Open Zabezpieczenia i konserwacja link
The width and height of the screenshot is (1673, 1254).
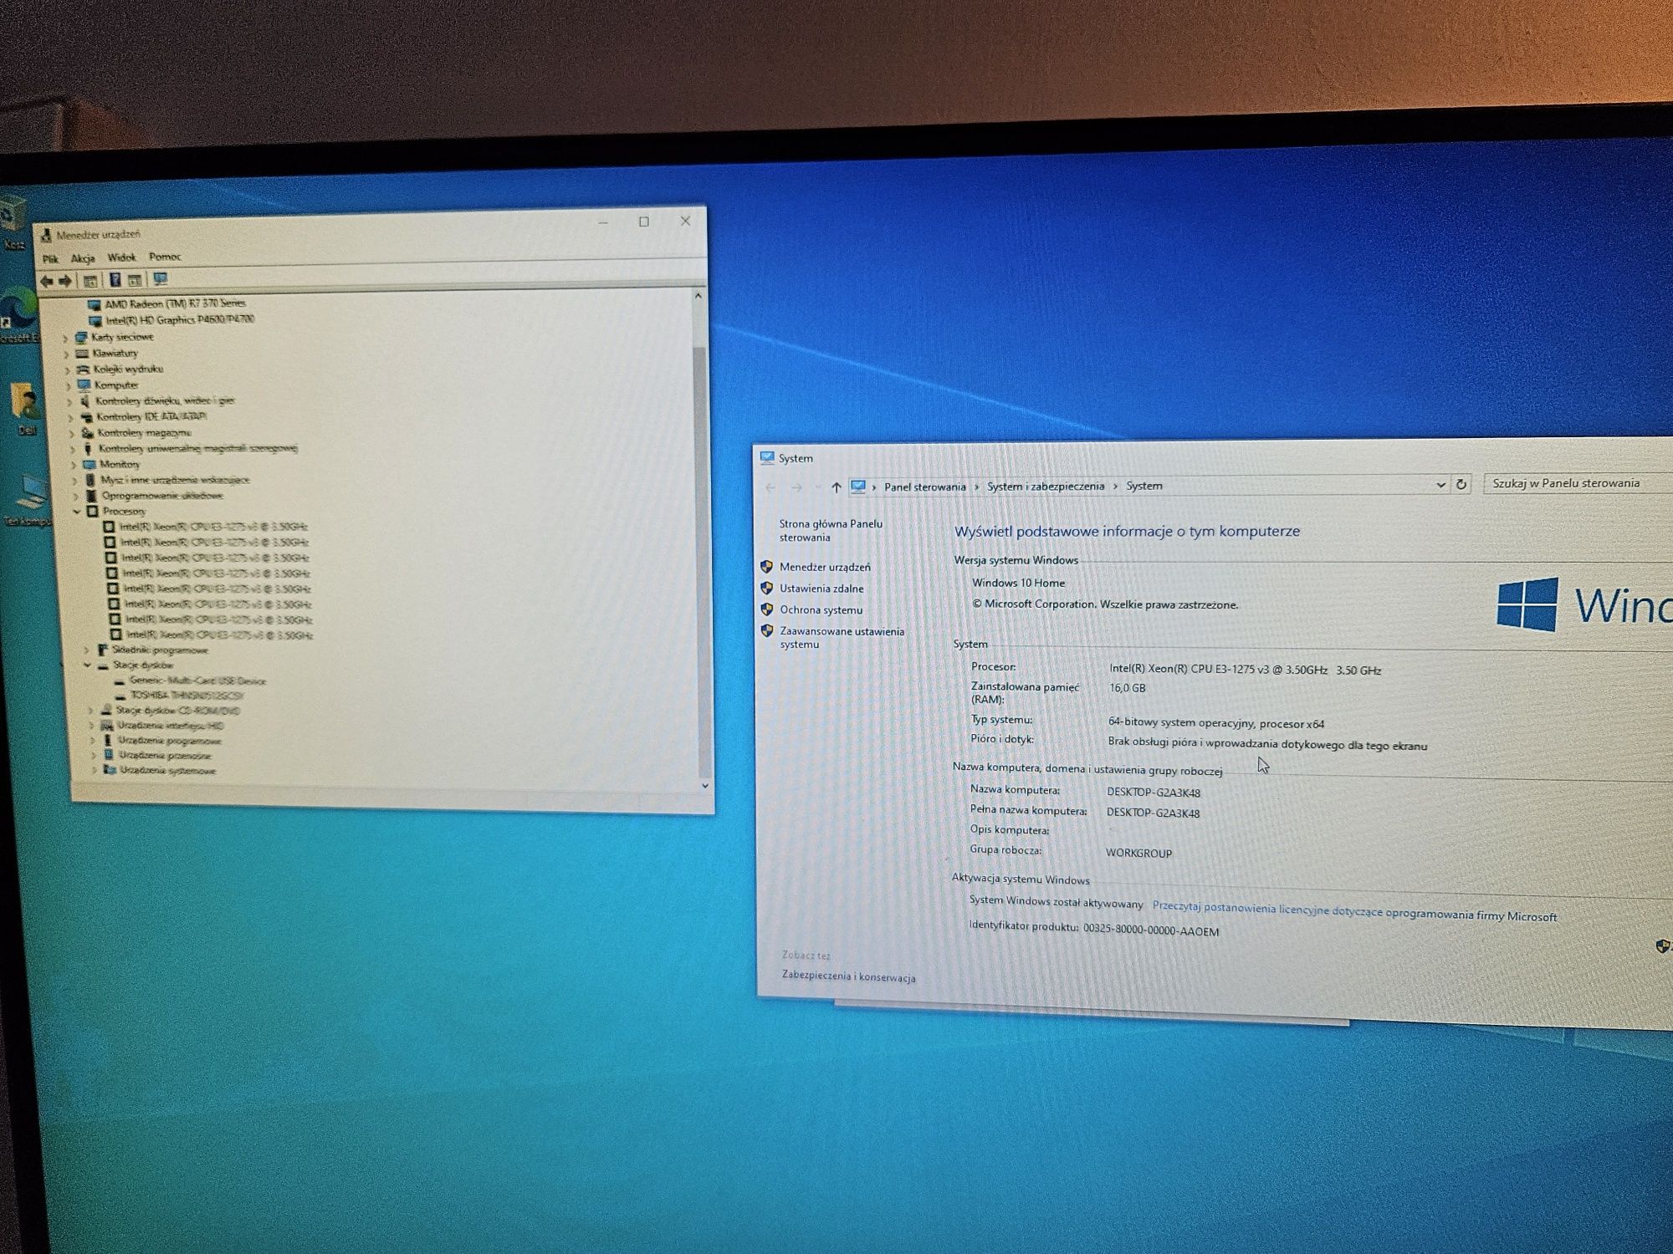[x=848, y=976]
